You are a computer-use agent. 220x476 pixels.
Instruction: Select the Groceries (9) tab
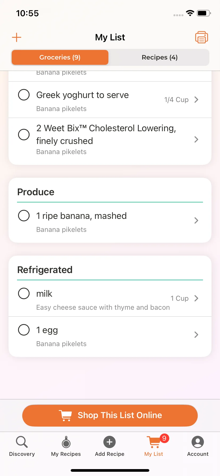[x=60, y=57]
